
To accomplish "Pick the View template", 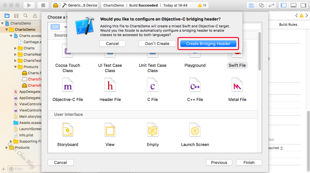I will 110,135.
